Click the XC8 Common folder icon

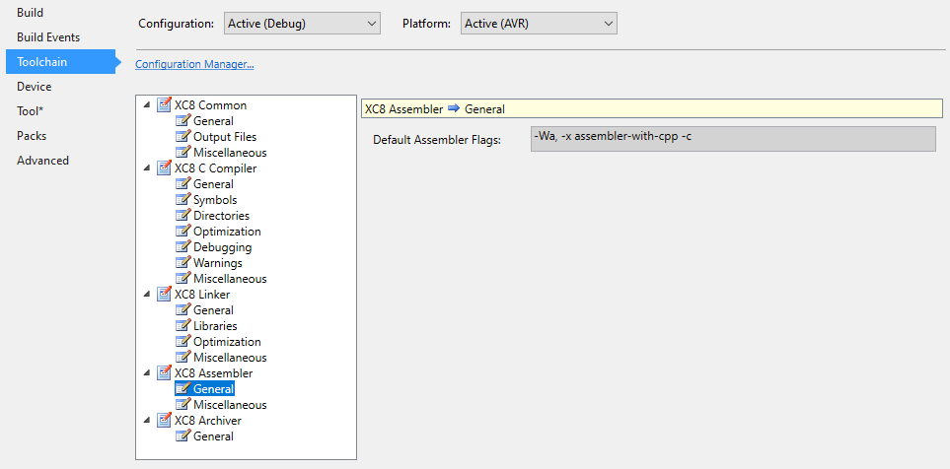[164, 105]
